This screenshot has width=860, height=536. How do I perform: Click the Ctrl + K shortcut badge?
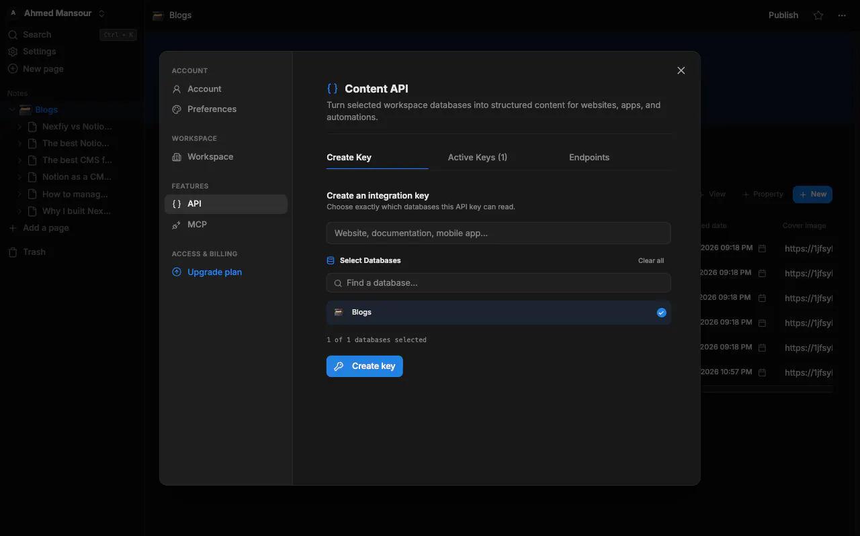(x=118, y=35)
